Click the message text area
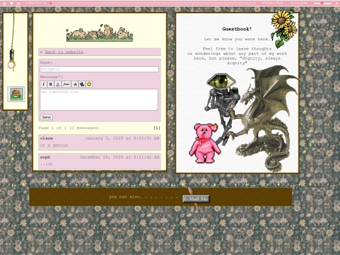The width and height of the screenshot is (340, 255). [99, 99]
